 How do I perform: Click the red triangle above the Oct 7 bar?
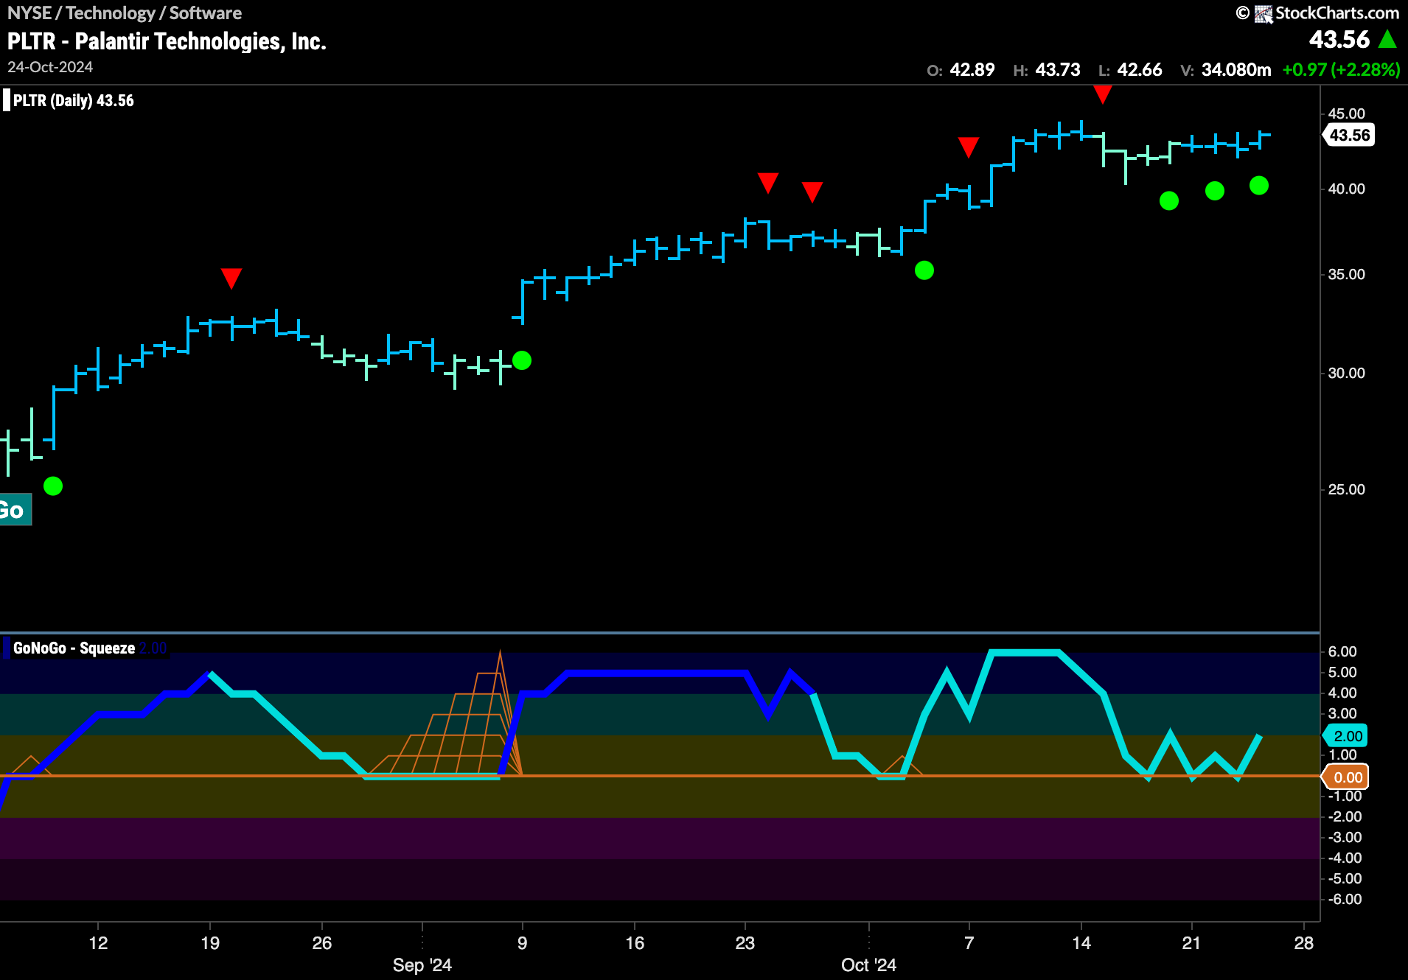969,147
